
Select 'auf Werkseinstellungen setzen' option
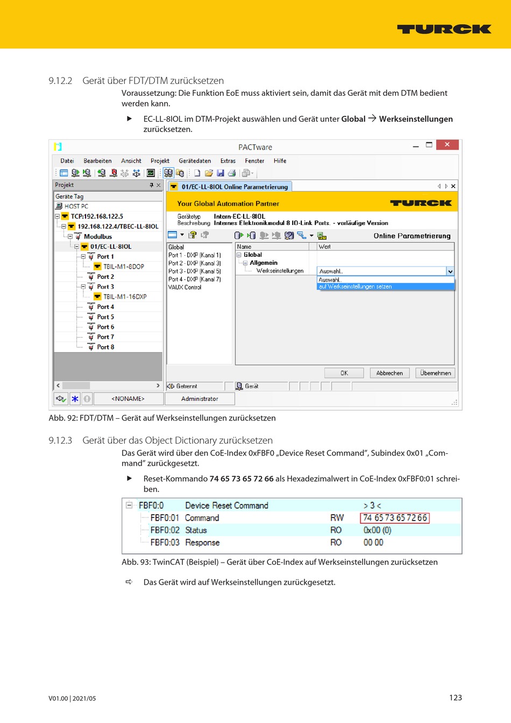(x=386, y=286)
